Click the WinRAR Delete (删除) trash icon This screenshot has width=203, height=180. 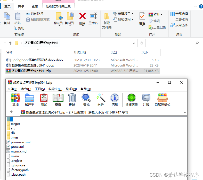(x=72, y=98)
